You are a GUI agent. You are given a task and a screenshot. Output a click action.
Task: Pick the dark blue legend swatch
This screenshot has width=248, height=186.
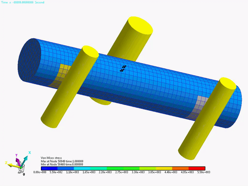[x=49, y=168]
